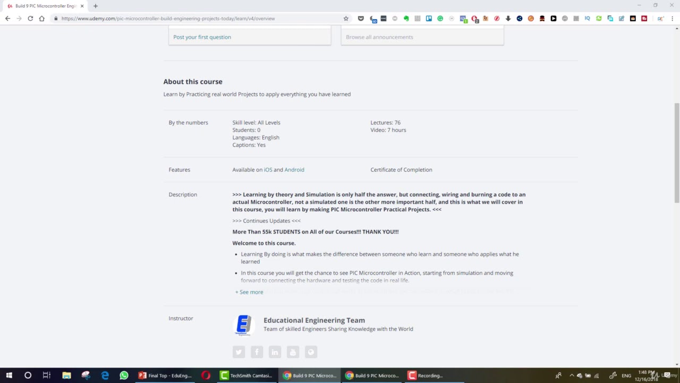Click the Educational Engineering Team logo

tap(244, 325)
